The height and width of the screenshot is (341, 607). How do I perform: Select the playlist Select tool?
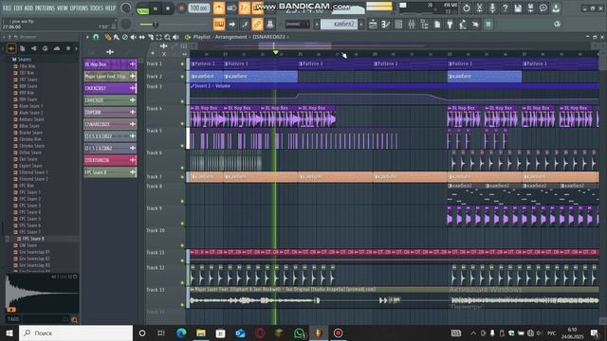pyautogui.click(x=158, y=37)
